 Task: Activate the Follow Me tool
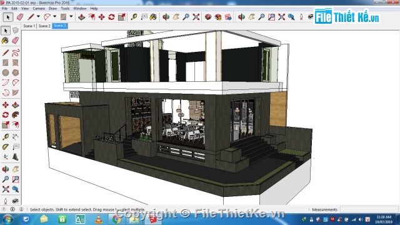coord(15,115)
